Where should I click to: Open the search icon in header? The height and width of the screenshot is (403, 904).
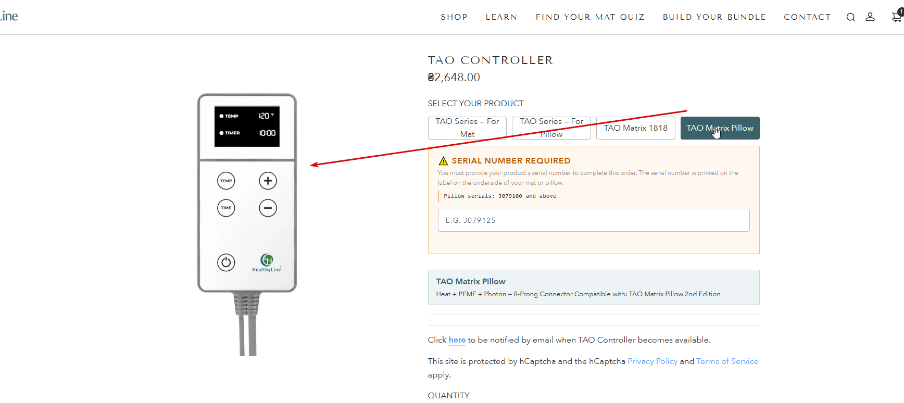(x=851, y=17)
